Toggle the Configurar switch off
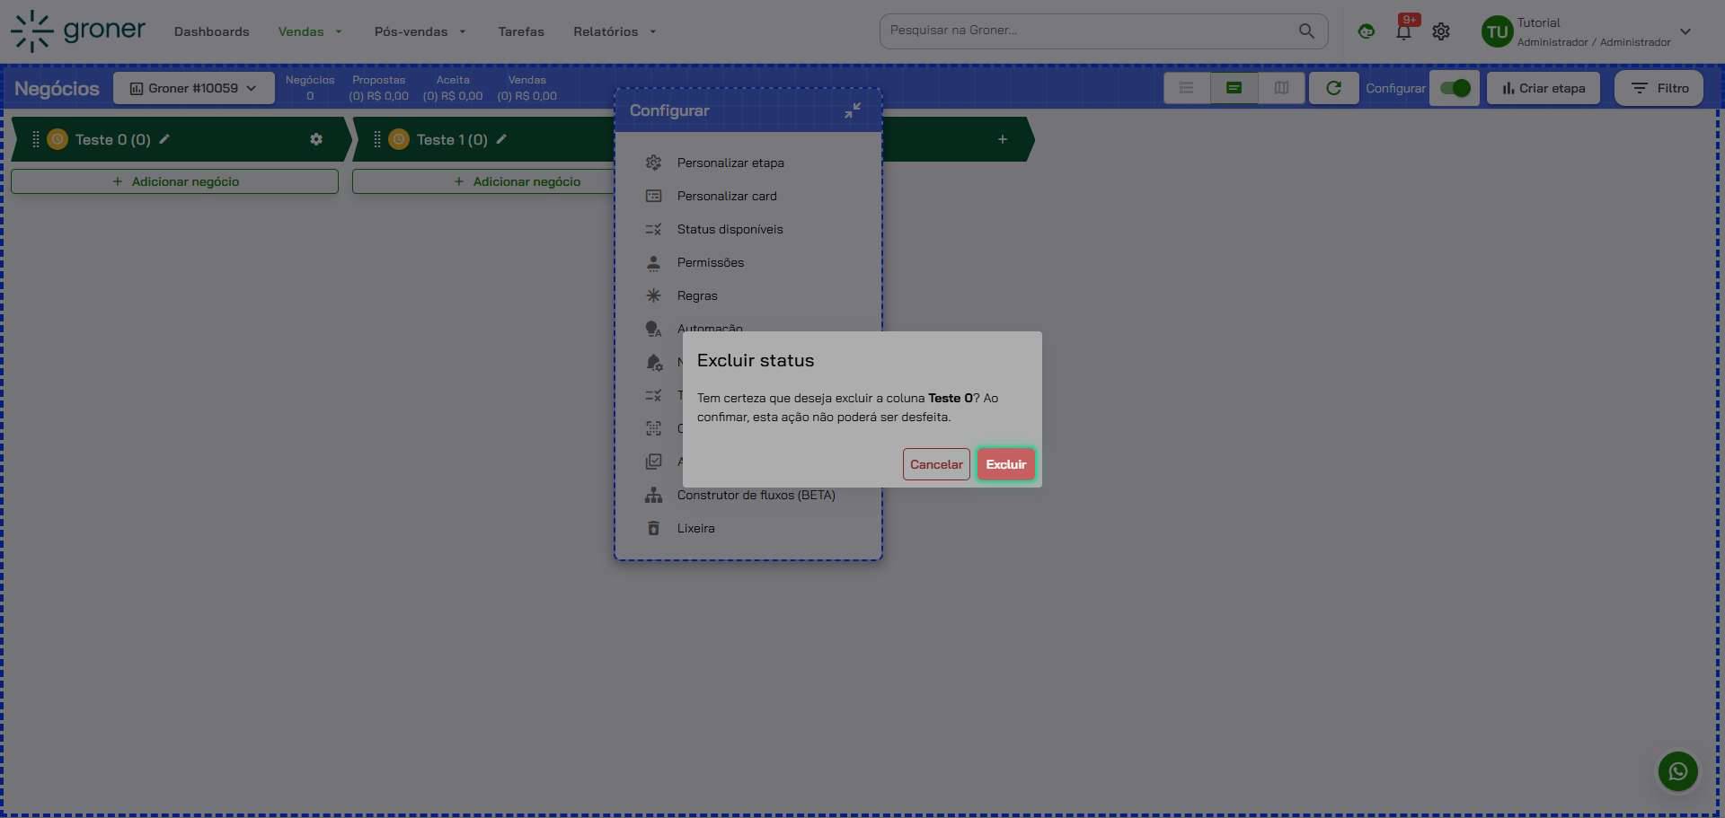 1454,88
